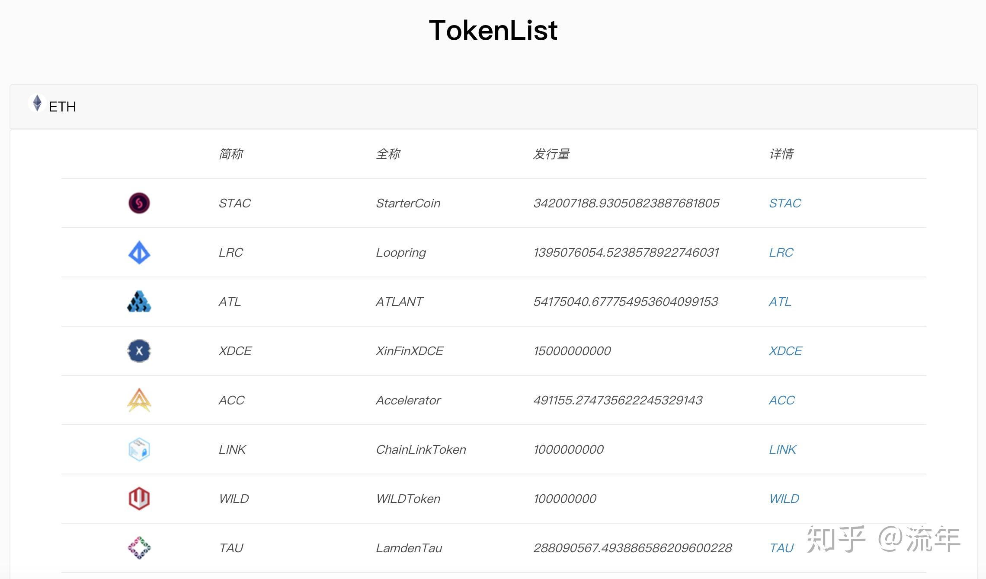The width and height of the screenshot is (986, 579).
Task: Click the Loopring LRC token logo
Action: [139, 252]
